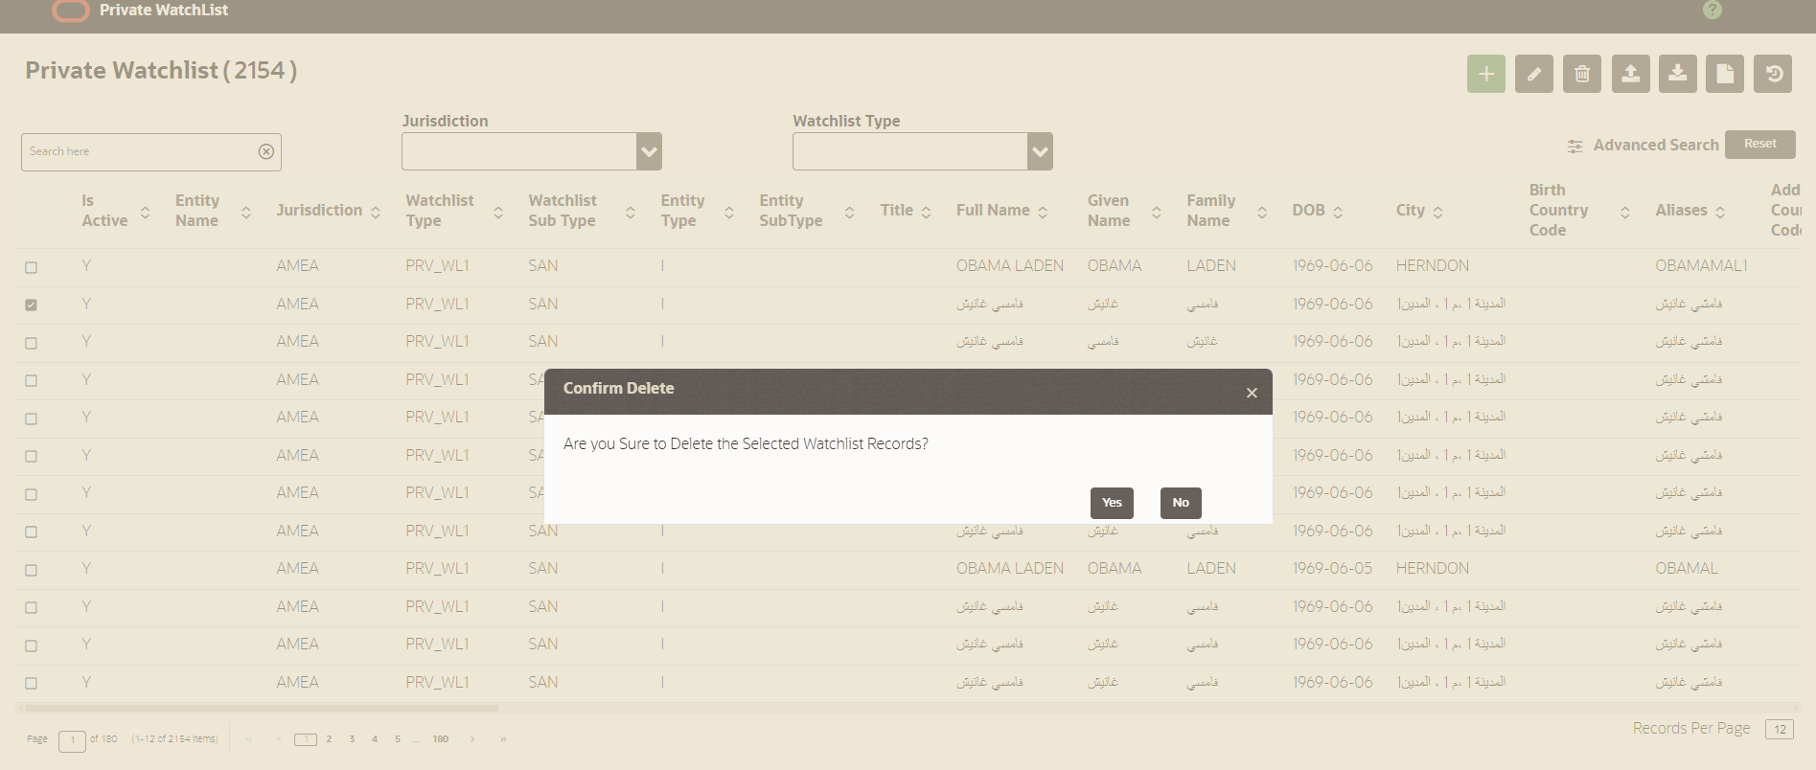
Task: Sort by DOB column arrows
Action: pyautogui.click(x=1338, y=212)
